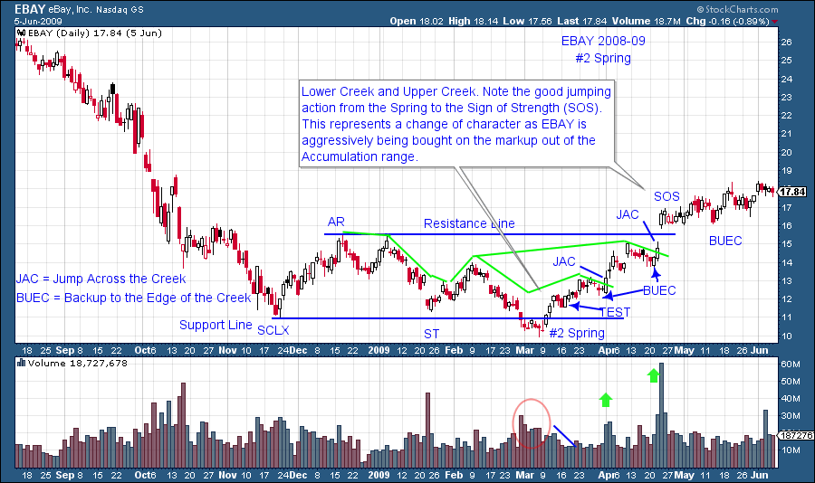Click the TEST label
This screenshot has width=815, height=483.
615,312
